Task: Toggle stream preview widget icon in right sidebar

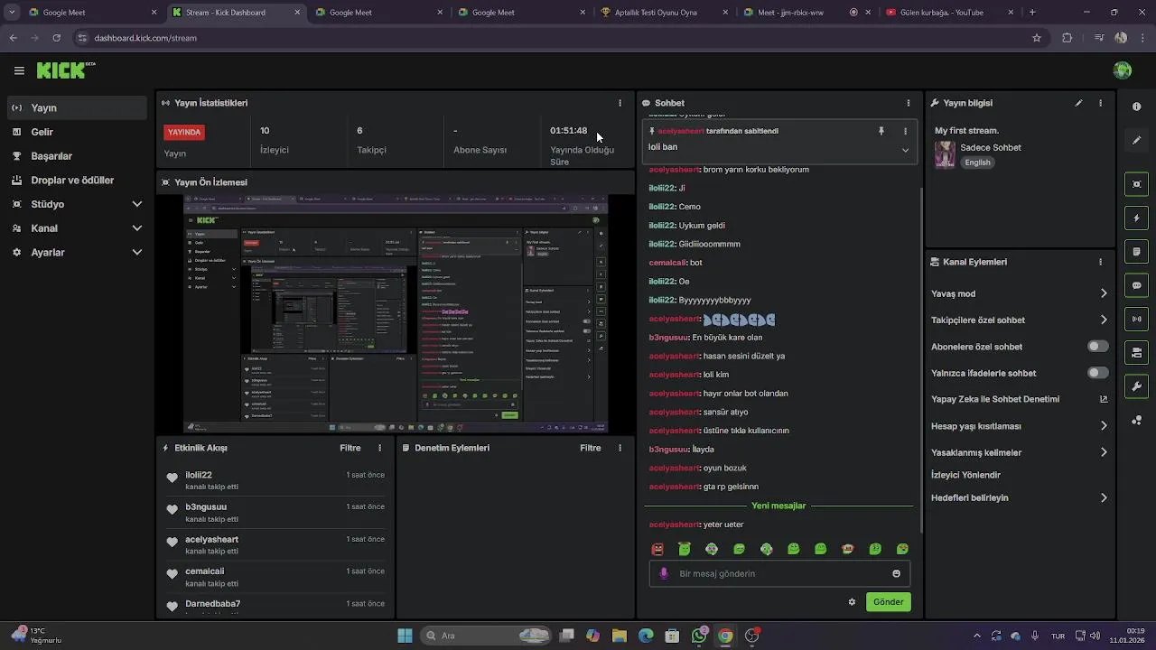Action: coord(1137,184)
